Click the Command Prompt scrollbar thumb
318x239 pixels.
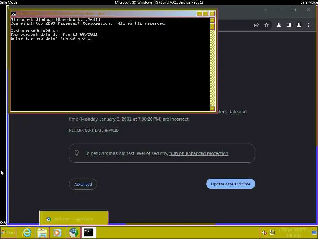click(212, 26)
